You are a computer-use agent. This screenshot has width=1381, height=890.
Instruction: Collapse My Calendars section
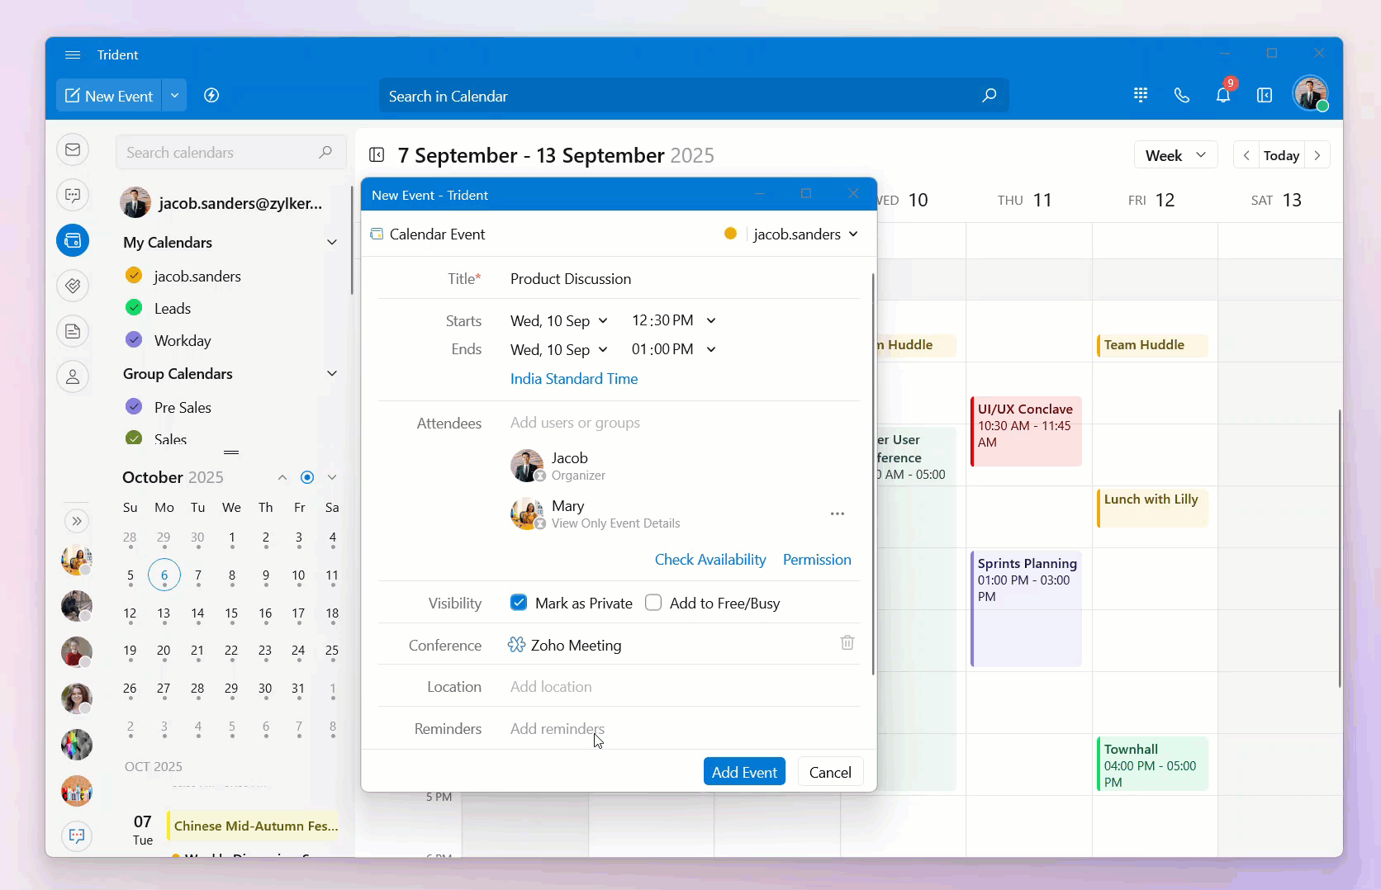coord(332,242)
